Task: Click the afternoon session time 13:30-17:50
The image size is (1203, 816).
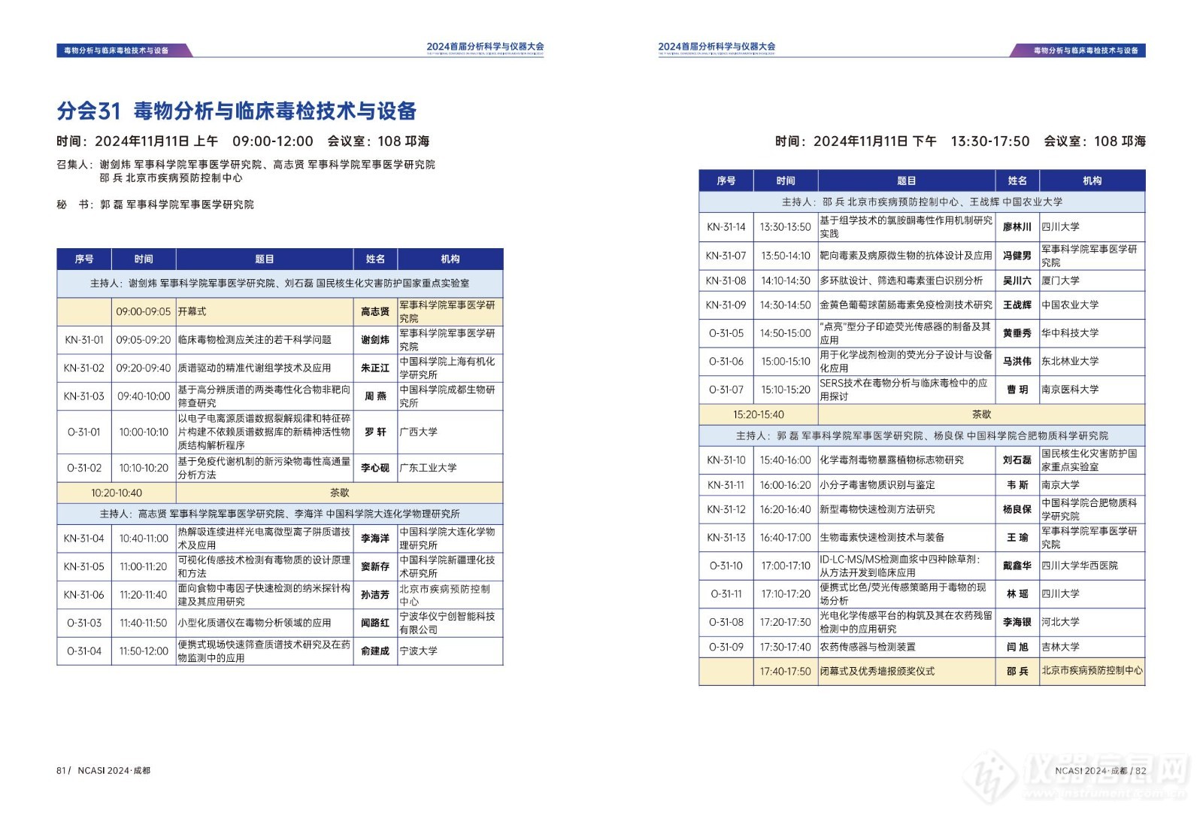Action: click(x=989, y=141)
